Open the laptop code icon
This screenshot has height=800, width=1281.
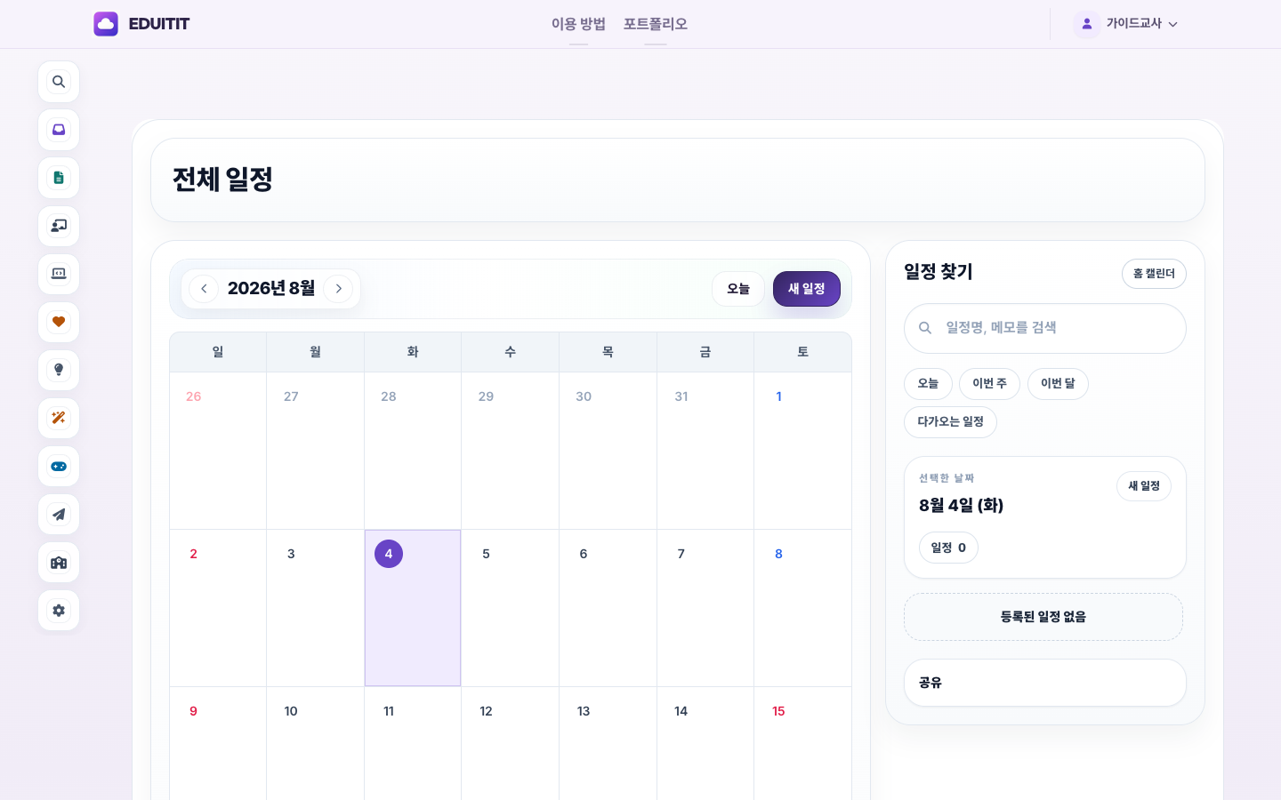click(x=59, y=274)
